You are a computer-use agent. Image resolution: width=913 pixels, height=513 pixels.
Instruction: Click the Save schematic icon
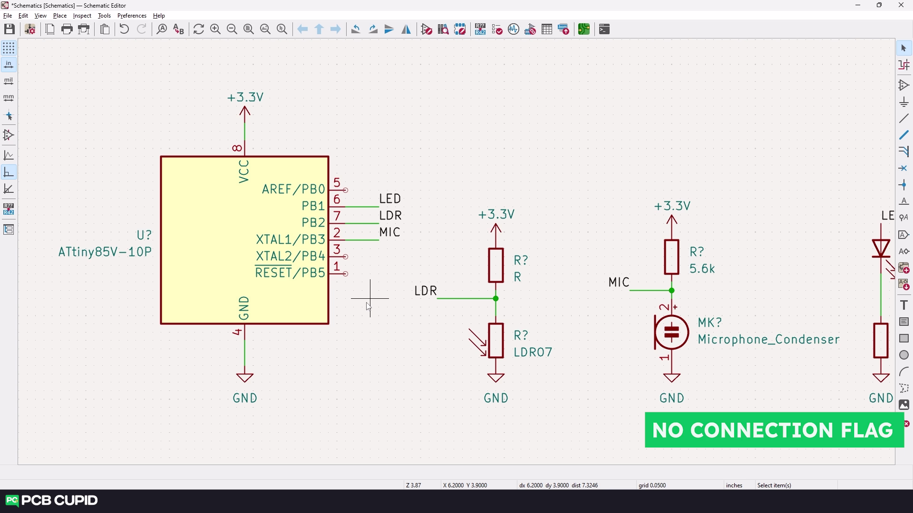click(x=9, y=29)
